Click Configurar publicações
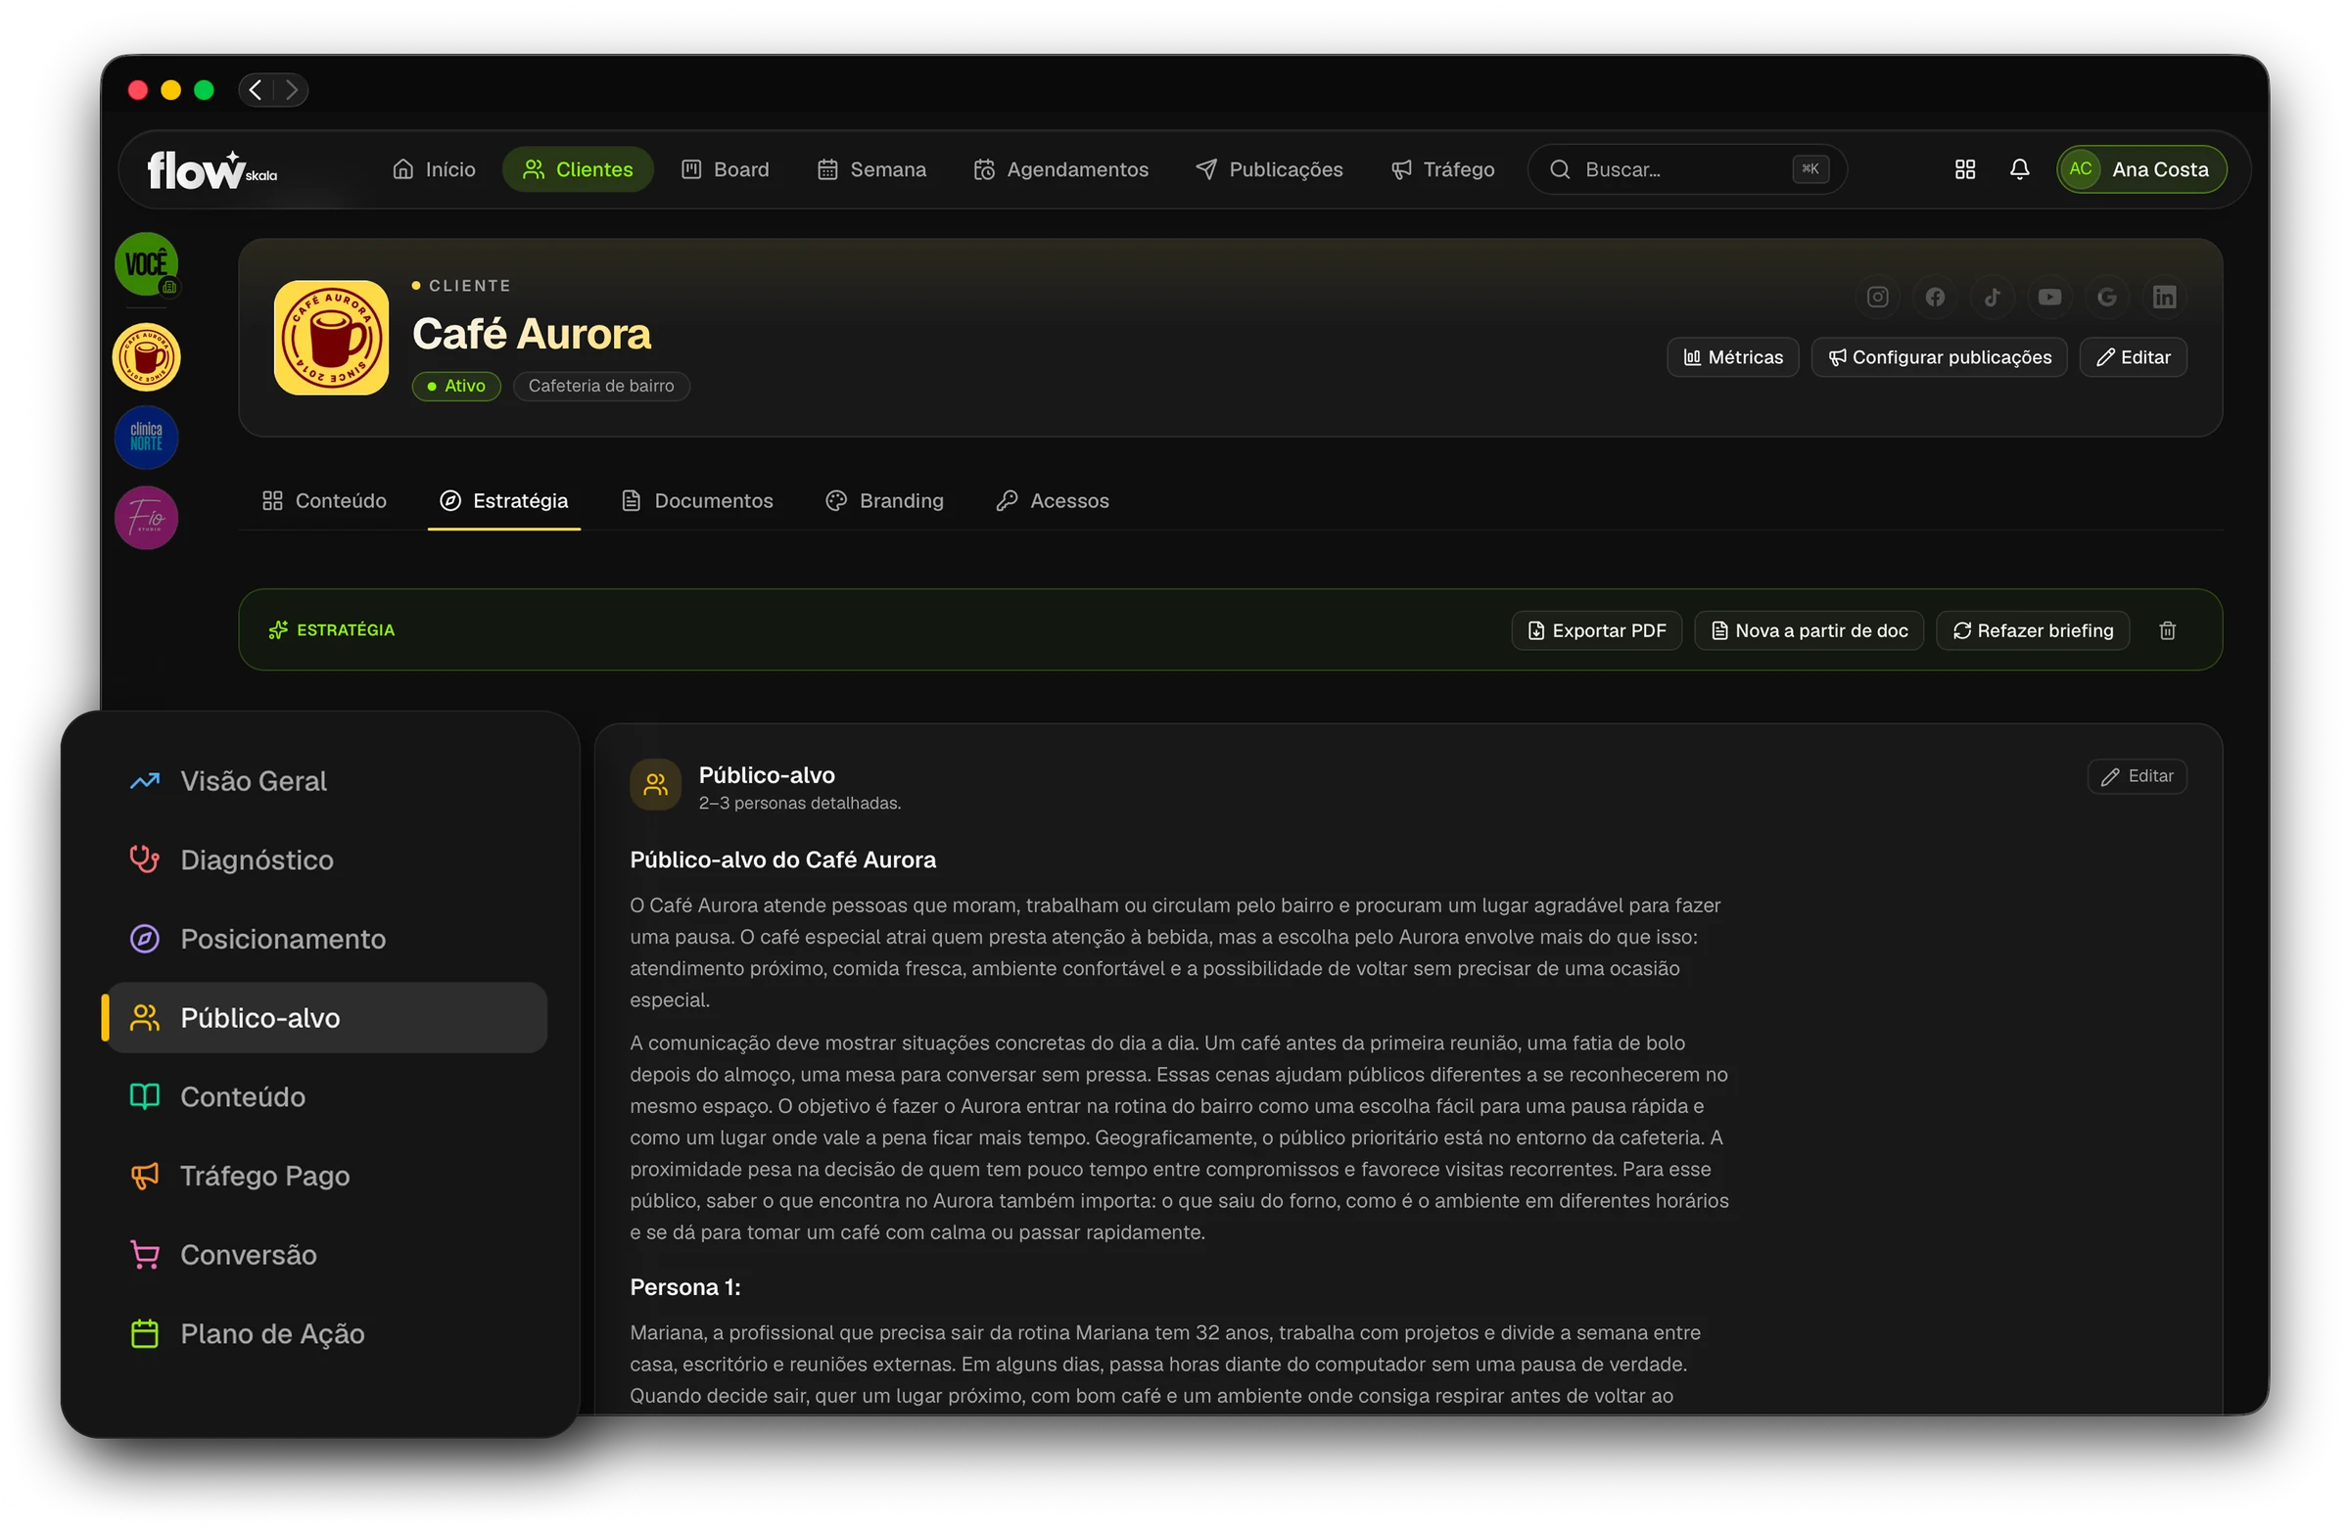Viewport: 2350px width, 1529px height. coord(1940,357)
